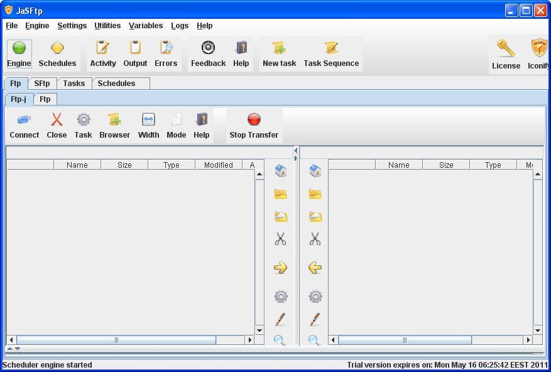Click the left pane's scissors icon

(x=280, y=239)
